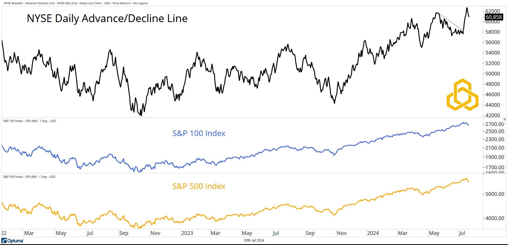
Task: Click the S&P 100 Index OEX panel header
Action: 29,121
